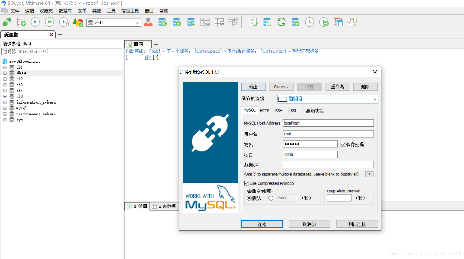Click the MySQL Host Address input field
The height and width of the screenshot is (259, 464).
tap(328, 123)
